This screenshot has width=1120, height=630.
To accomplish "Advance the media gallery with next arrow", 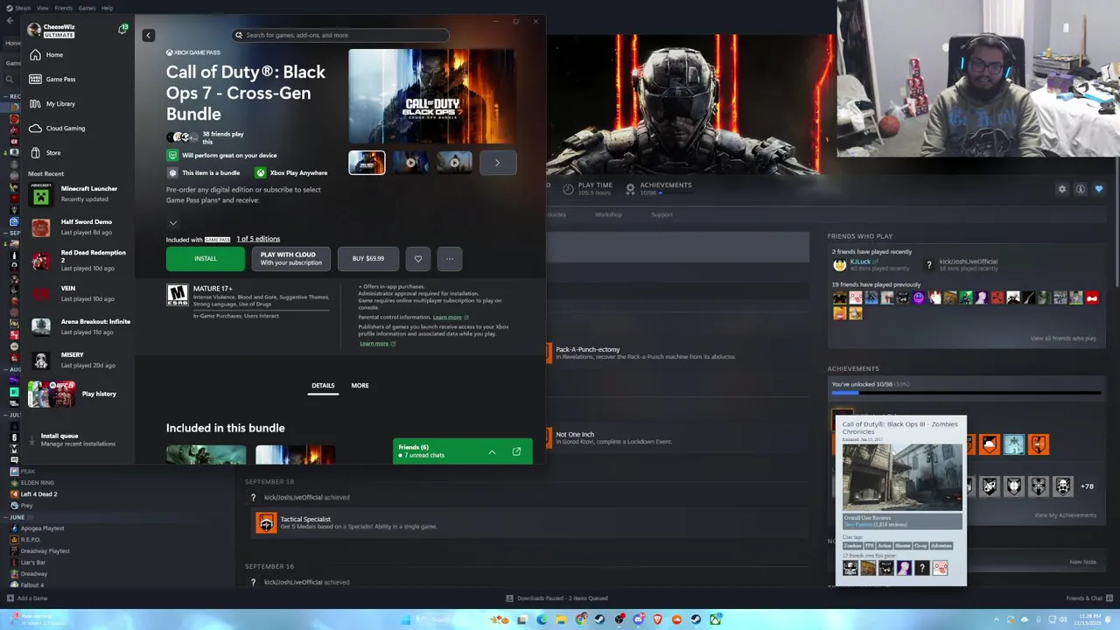I will [x=498, y=163].
